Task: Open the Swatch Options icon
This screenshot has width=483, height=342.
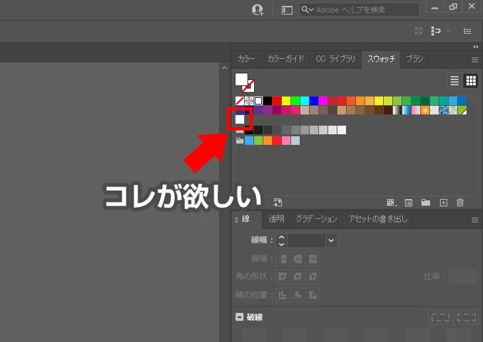Action: [x=409, y=202]
